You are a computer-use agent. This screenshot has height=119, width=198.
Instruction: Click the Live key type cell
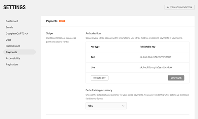click(x=93, y=67)
